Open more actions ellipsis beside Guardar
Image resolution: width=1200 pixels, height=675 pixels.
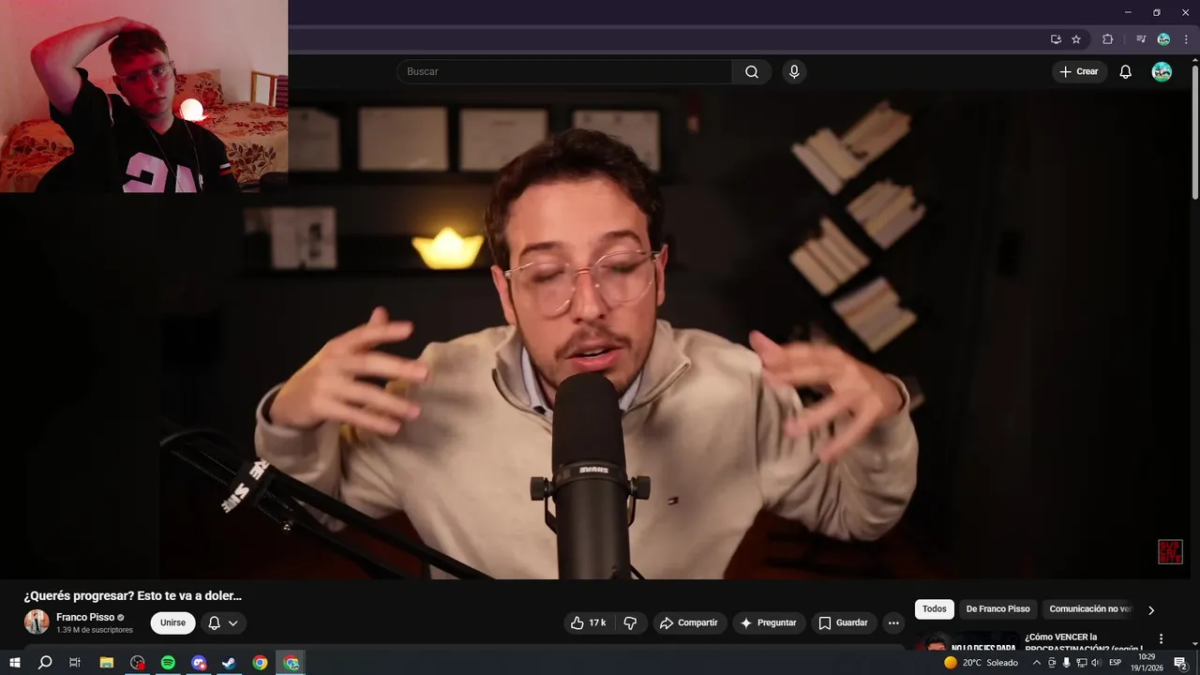pos(893,622)
